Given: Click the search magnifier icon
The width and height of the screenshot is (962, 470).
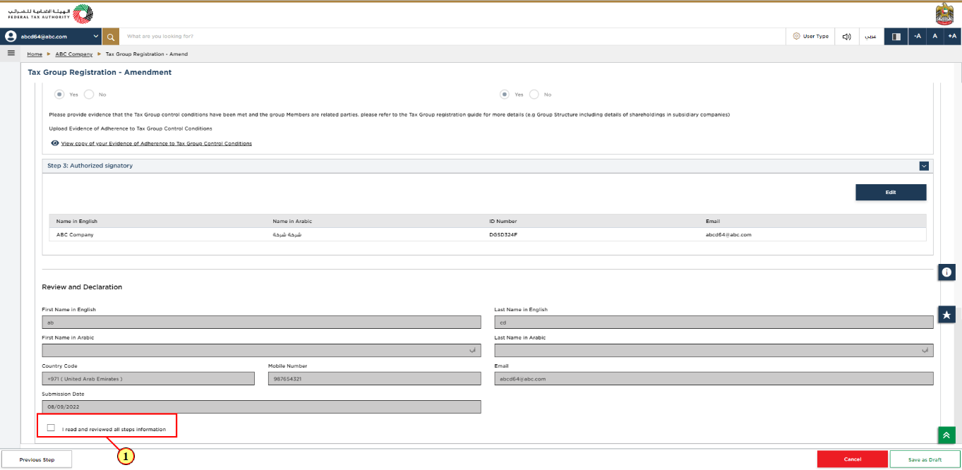Looking at the screenshot, I should coord(111,36).
